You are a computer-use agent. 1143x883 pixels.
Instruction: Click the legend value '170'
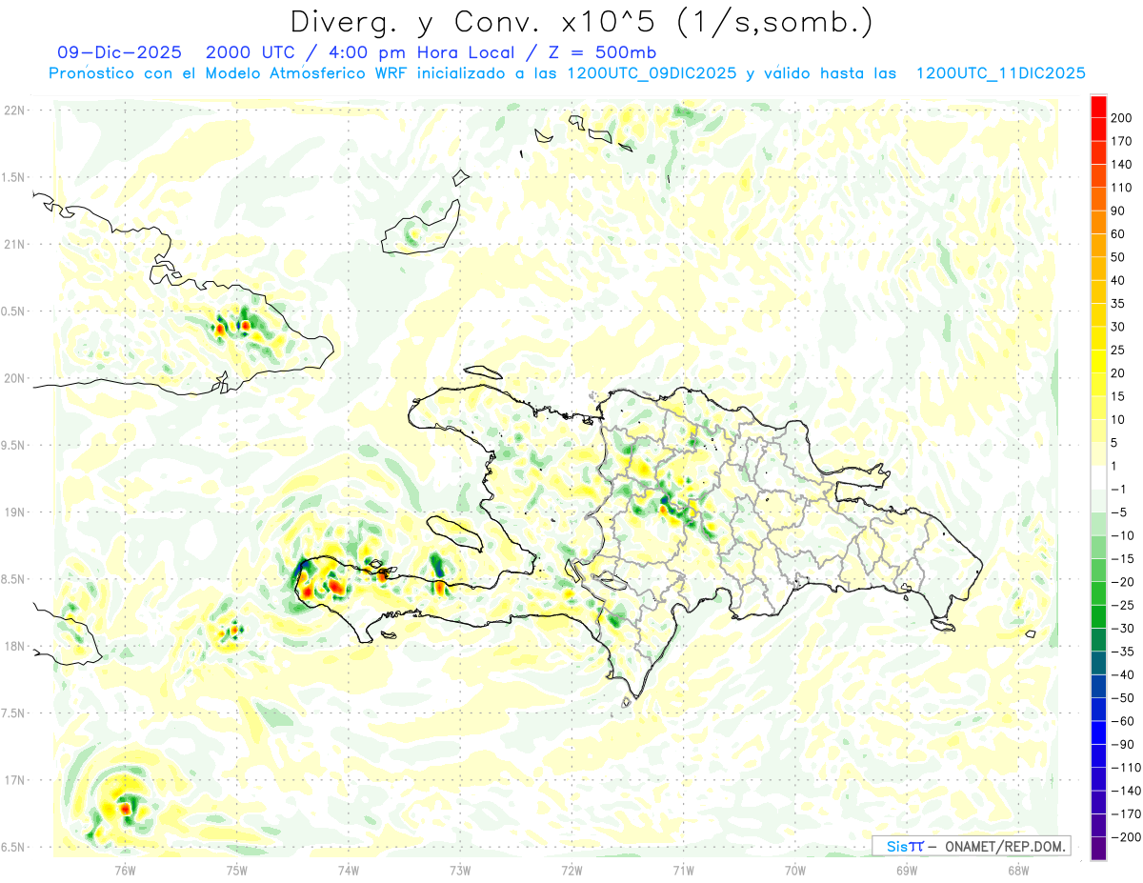coord(1121,141)
